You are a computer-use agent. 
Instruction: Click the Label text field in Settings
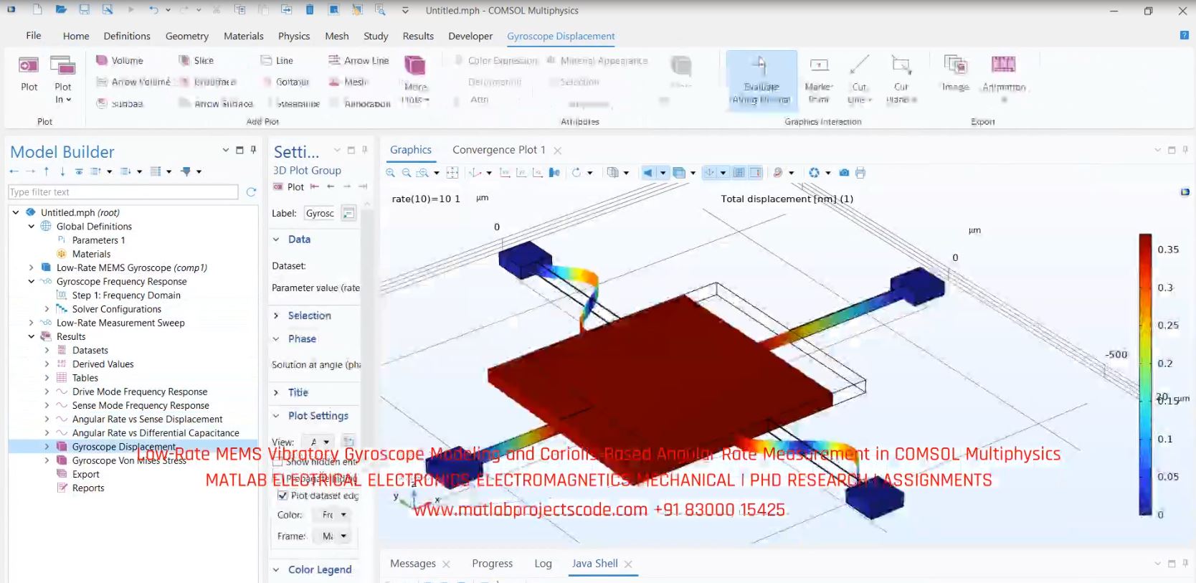pos(320,213)
